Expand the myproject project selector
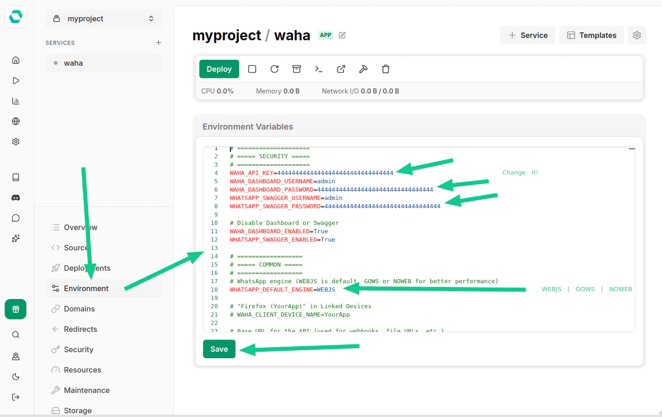 tap(104, 19)
